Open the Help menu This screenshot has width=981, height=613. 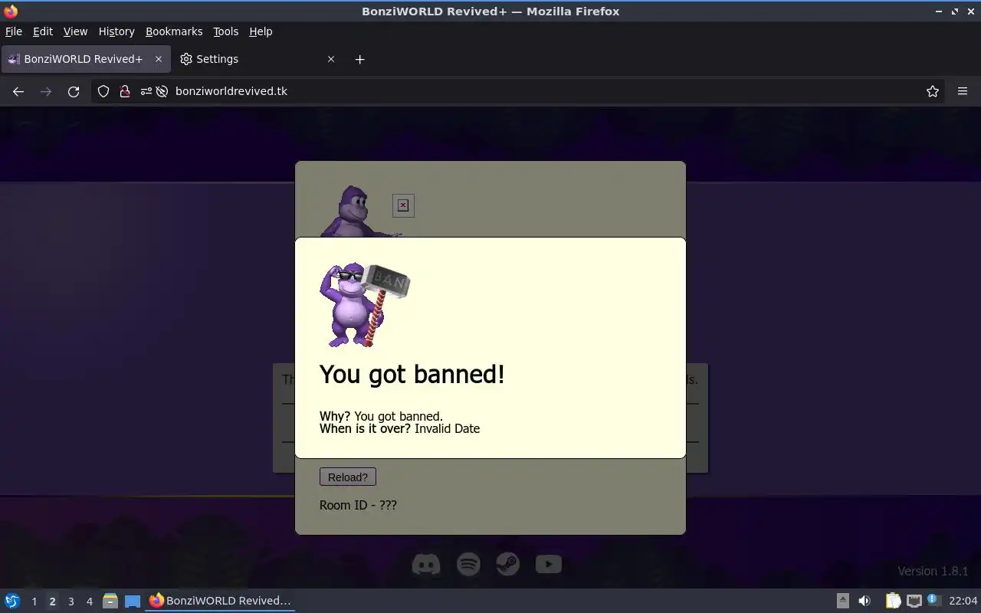pos(261,31)
